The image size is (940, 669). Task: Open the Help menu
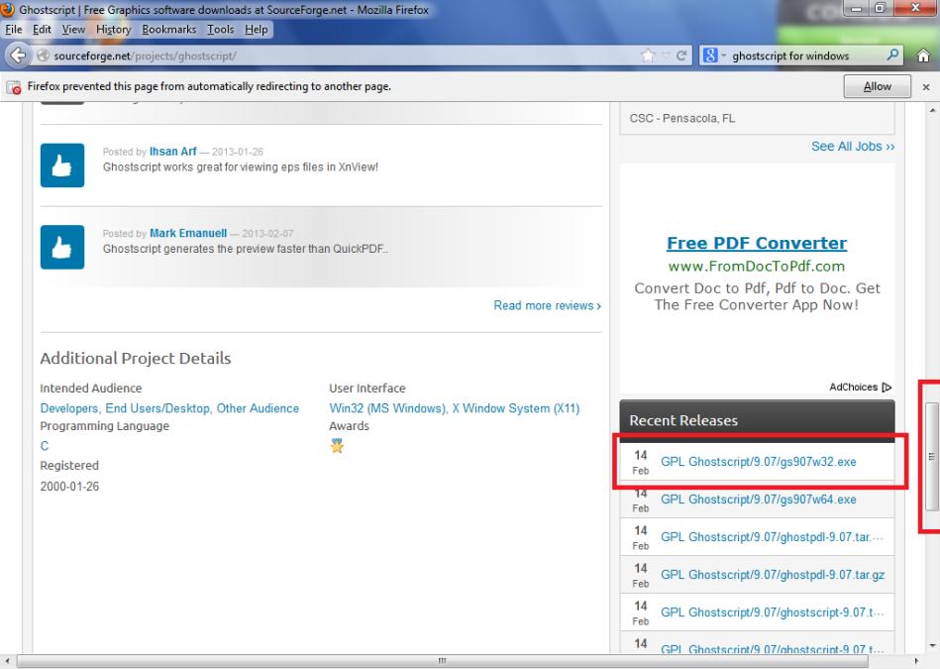tap(256, 30)
